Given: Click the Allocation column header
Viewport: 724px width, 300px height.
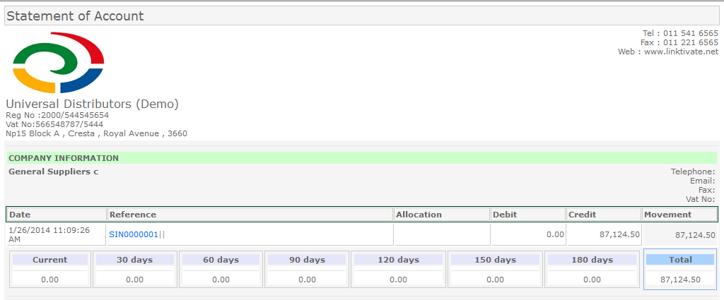Looking at the screenshot, I should point(442,215).
